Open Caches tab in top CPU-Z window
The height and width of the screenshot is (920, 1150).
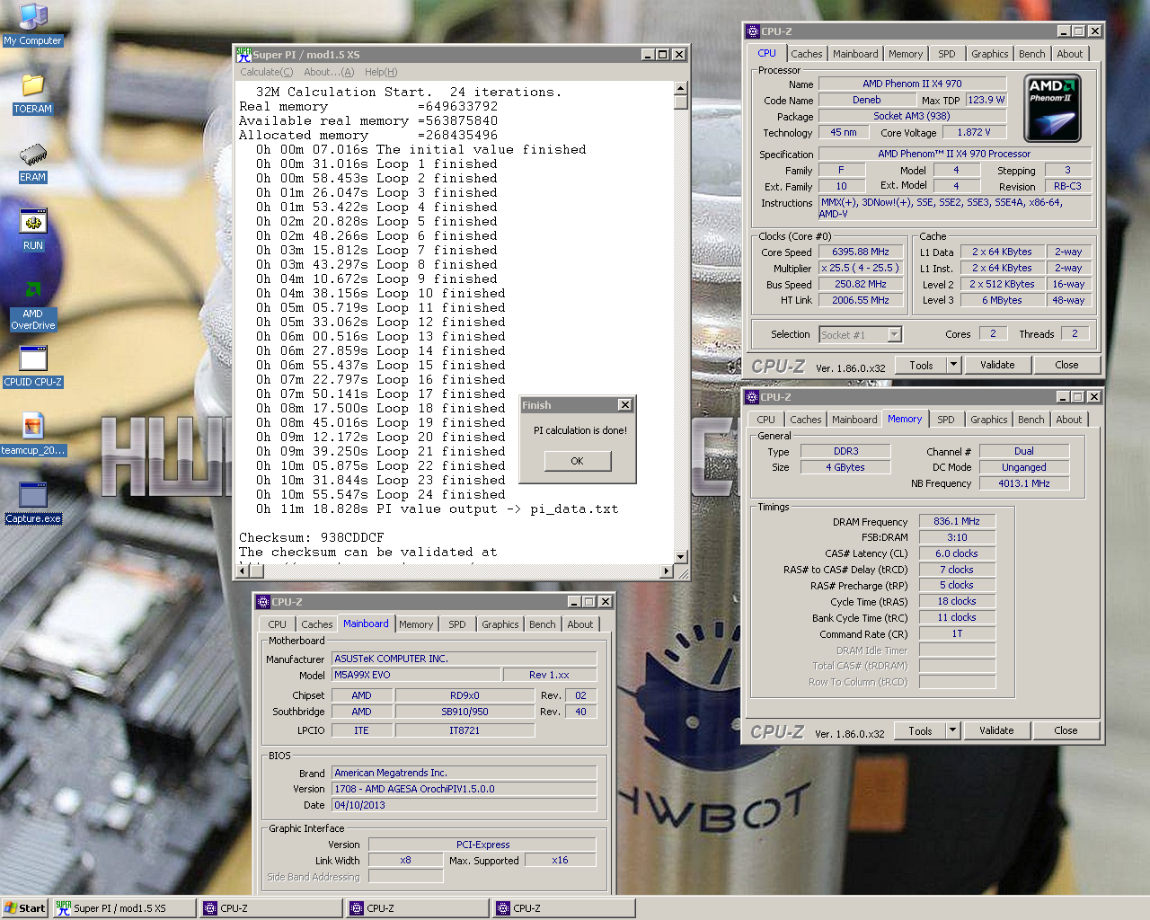tap(807, 54)
